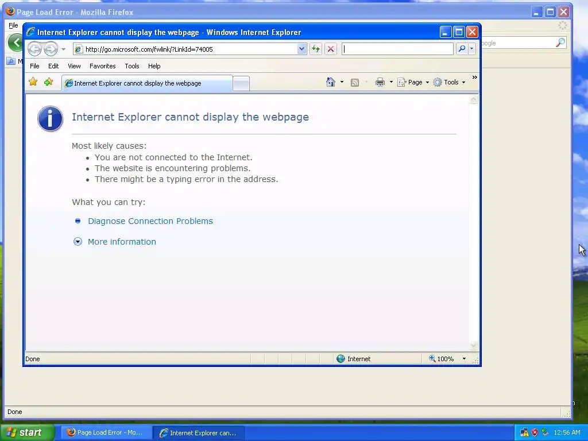Click the network warning tray icon
The height and width of the screenshot is (441, 588).
click(524, 433)
